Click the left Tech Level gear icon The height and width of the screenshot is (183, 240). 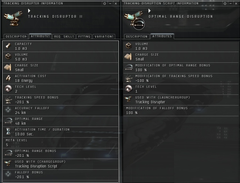(8, 89)
